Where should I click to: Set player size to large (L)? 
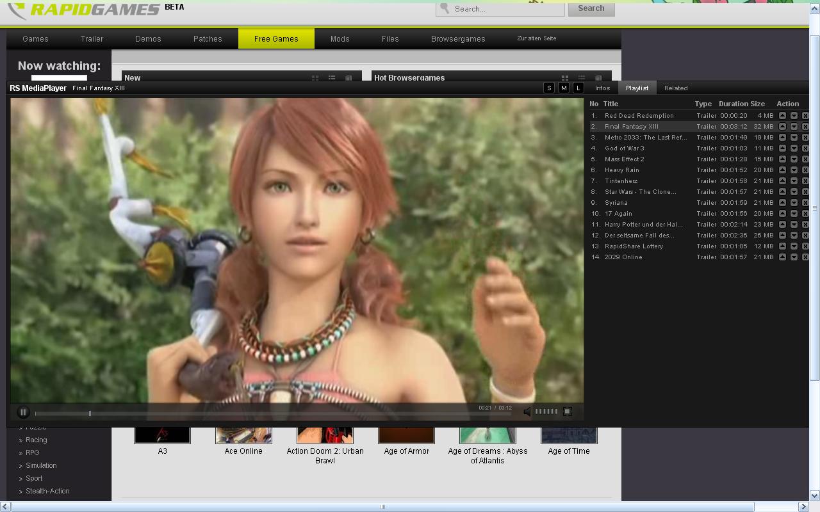click(x=578, y=88)
